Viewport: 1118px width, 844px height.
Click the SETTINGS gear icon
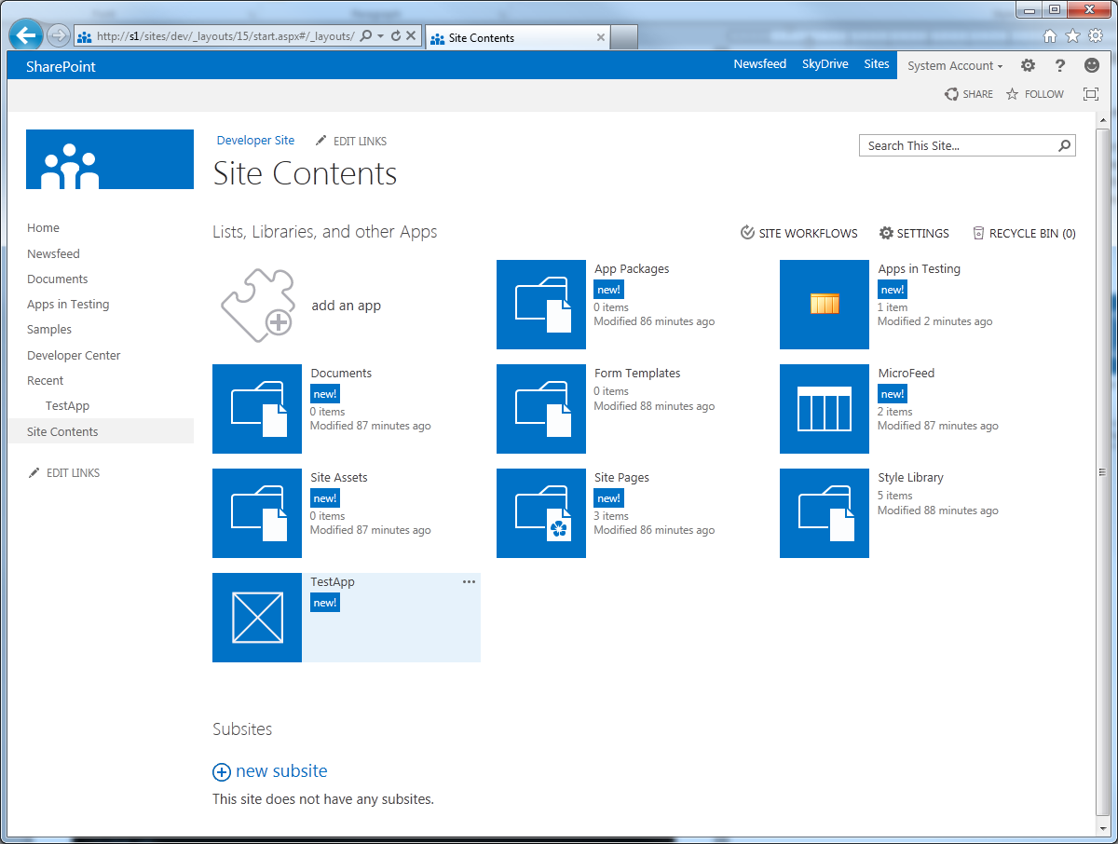click(885, 232)
